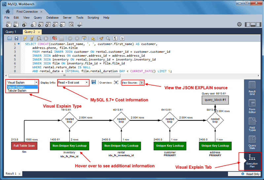Open the Scripting menu
This screenshot has width=264, height=180.
(x=93, y=18)
